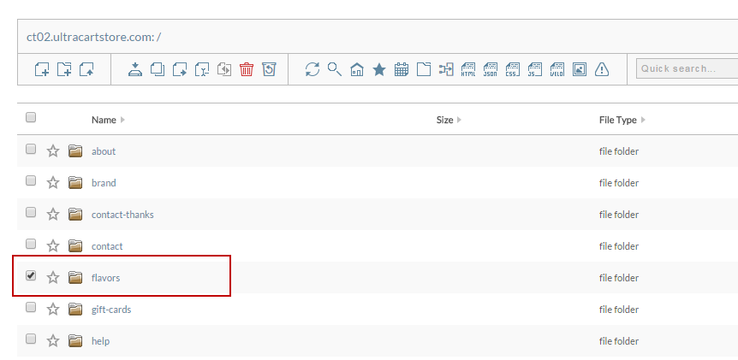The image size is (738, 360).
Task: Click the CSS file type icon
Action: click(x=513, y=69)
